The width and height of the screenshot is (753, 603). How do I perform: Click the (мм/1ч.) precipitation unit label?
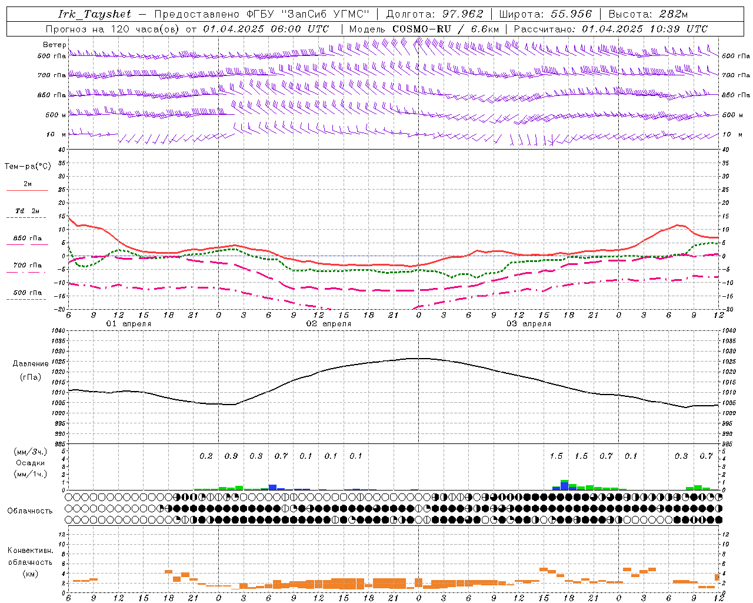[30, 474]
